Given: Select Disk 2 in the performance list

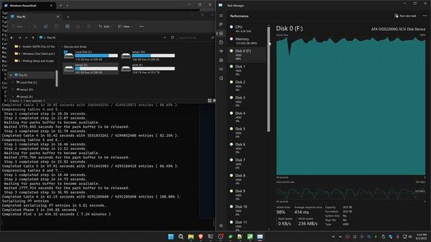Looking at the screenshot, I should coord(247,86).
